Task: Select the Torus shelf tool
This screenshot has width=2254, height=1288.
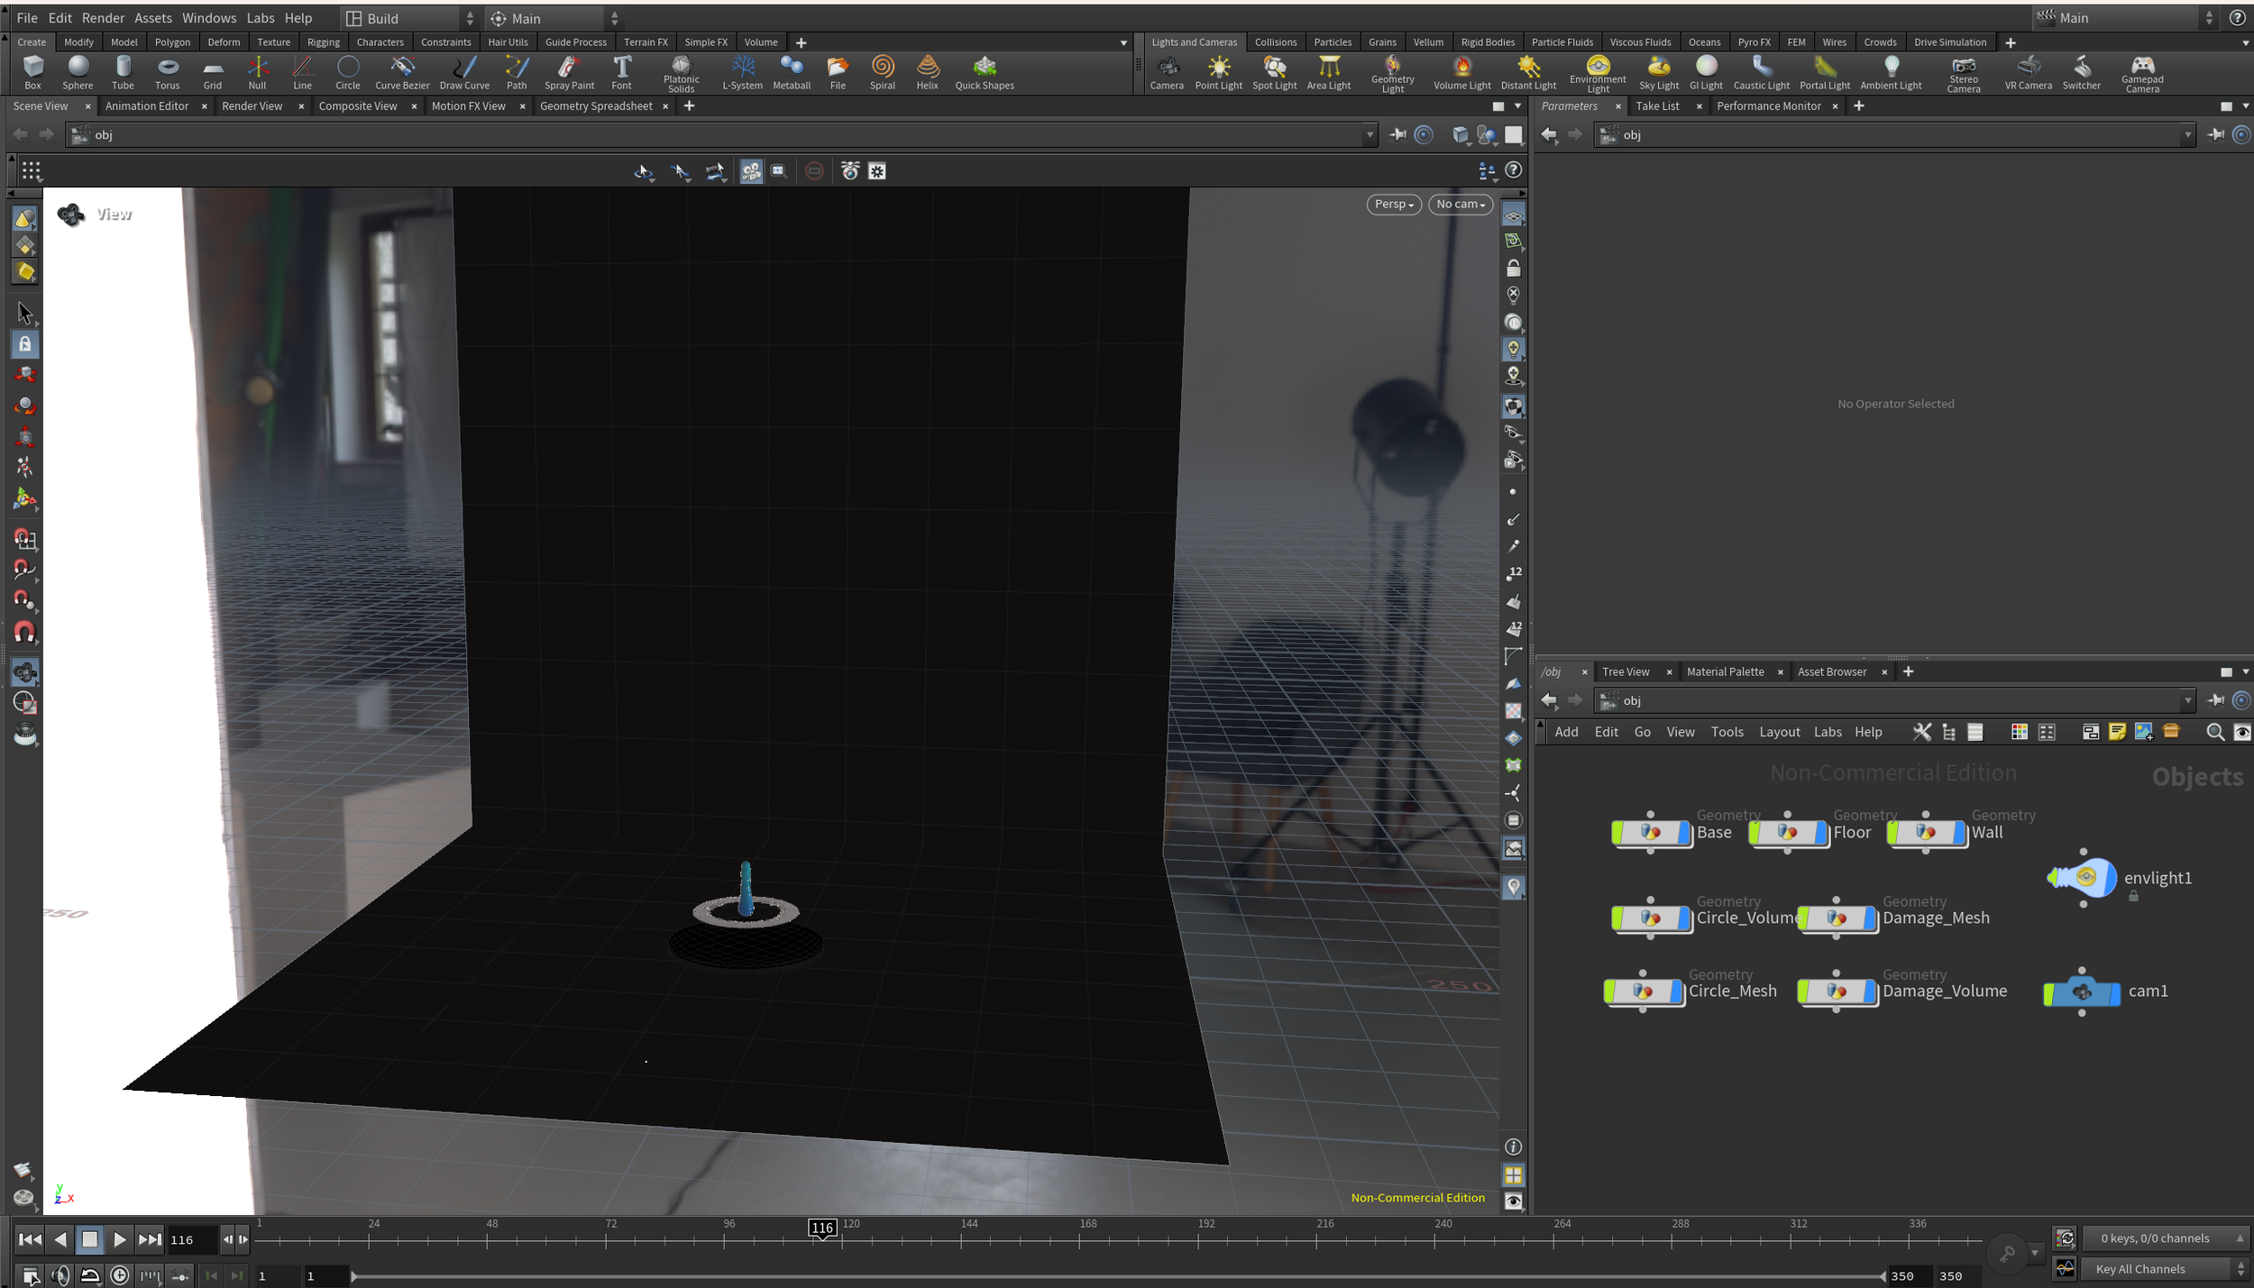Action: coord(167,72)
